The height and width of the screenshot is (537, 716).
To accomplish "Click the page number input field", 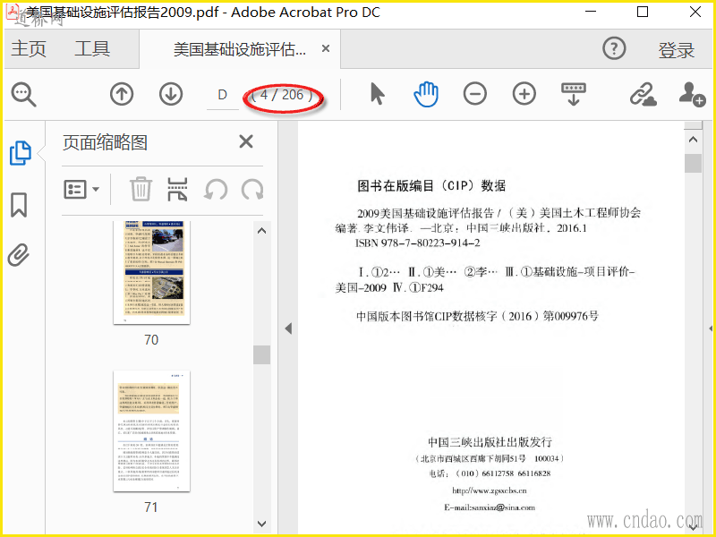I will [x=222, y=95].
